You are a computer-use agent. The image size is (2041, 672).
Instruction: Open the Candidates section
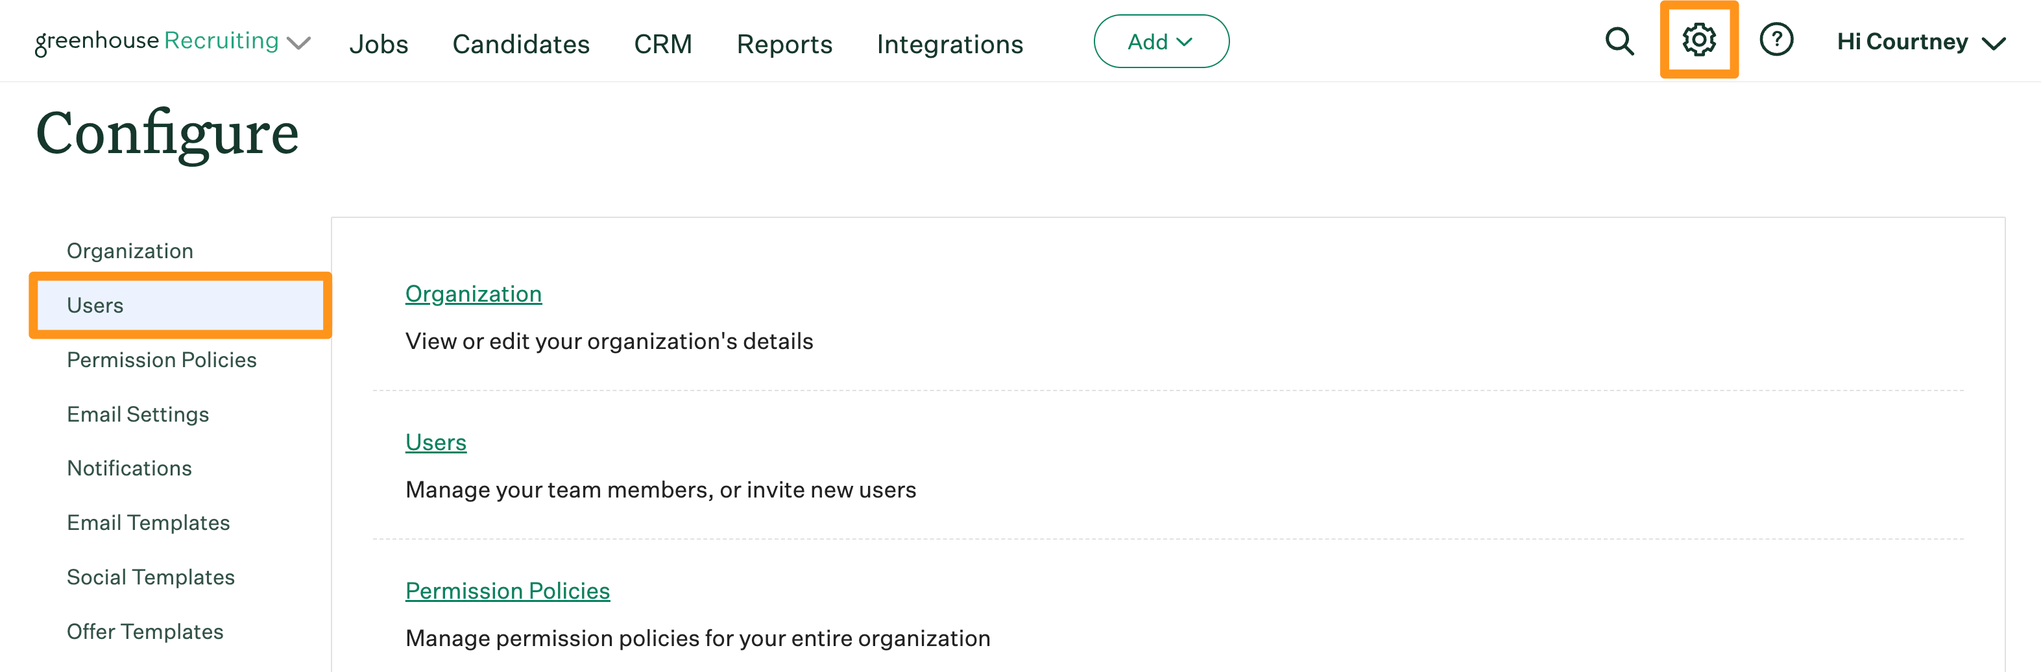520,44
